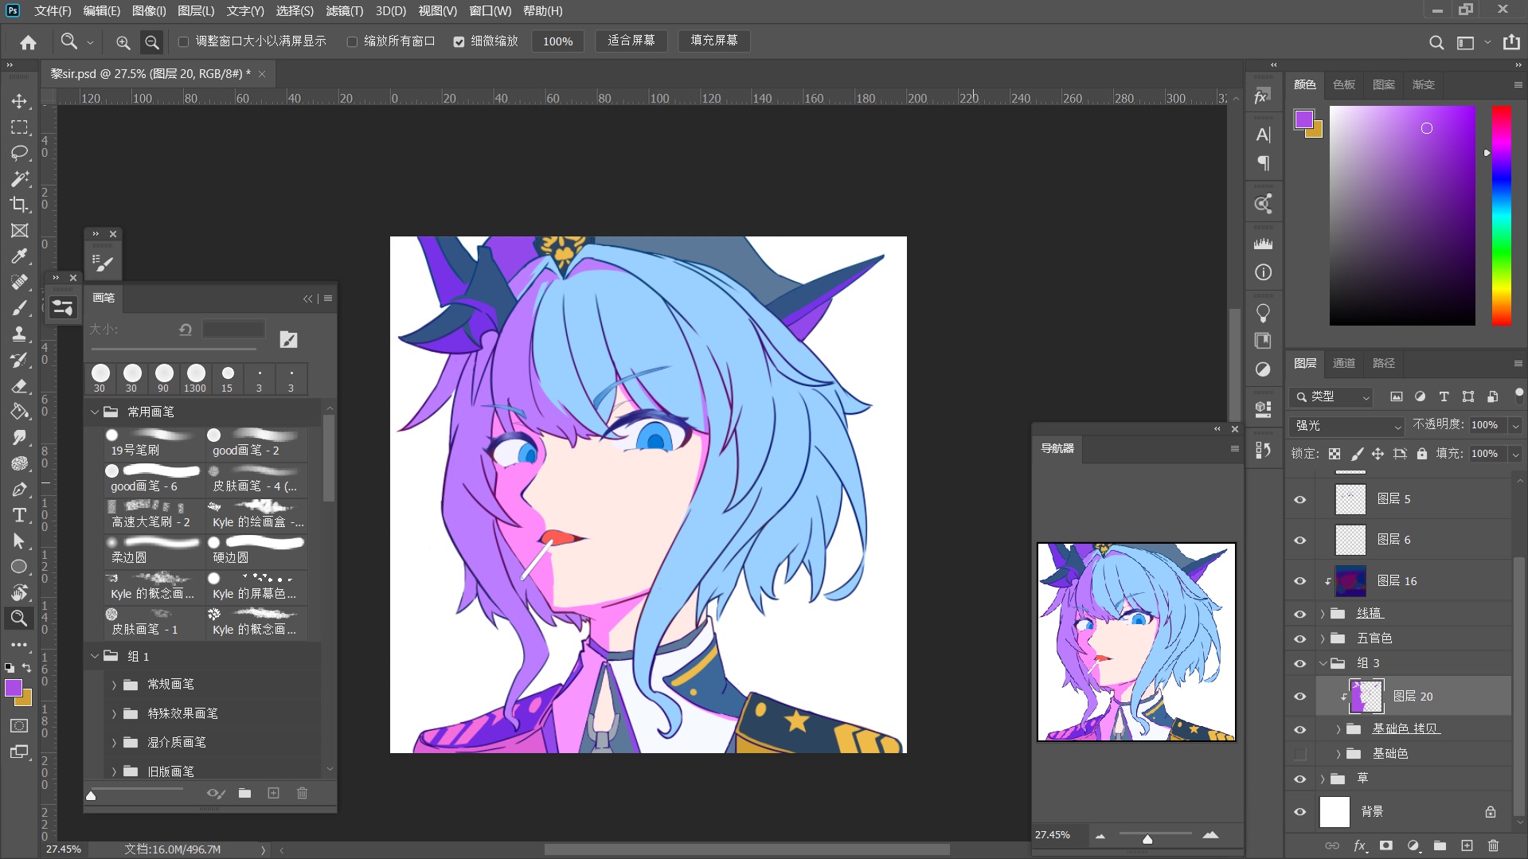Hide layer 图层 16 via eye icon
Viewport: 1528px width, 859px height.
tap(1299, 581)
